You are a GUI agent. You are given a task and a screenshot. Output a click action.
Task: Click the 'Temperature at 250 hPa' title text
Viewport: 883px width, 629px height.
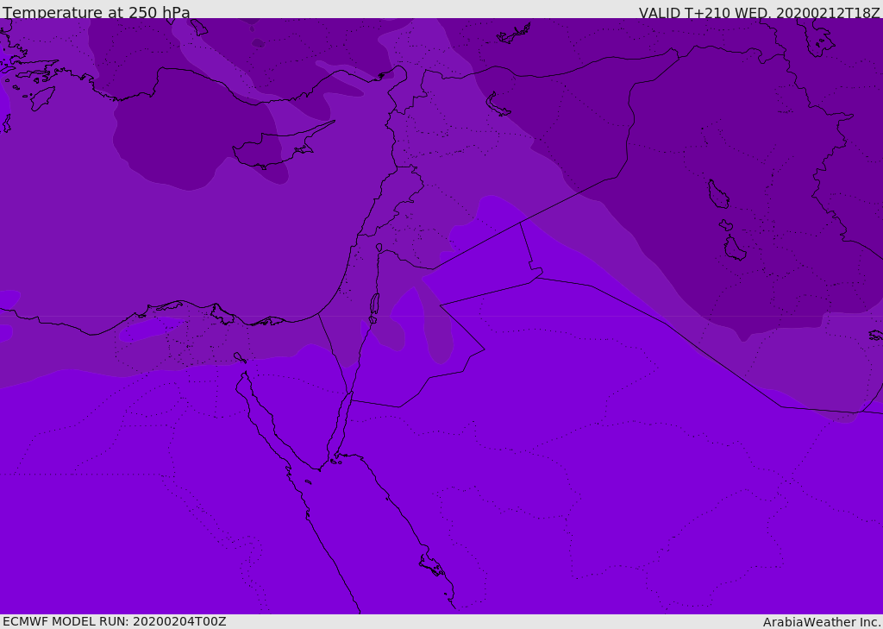[x=97, y=12]
